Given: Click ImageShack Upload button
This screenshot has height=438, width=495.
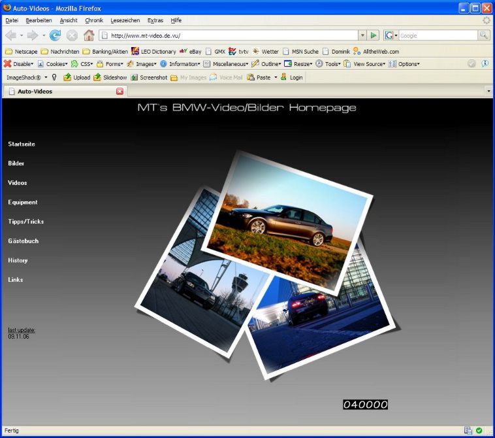Looking at the screenshot, I should tap(76, 77).
